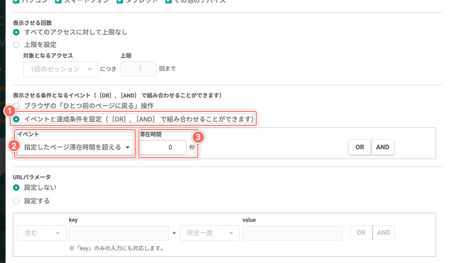Click the AND button in URLパラメータ section
Screen dimensions: 449x263
384,233
